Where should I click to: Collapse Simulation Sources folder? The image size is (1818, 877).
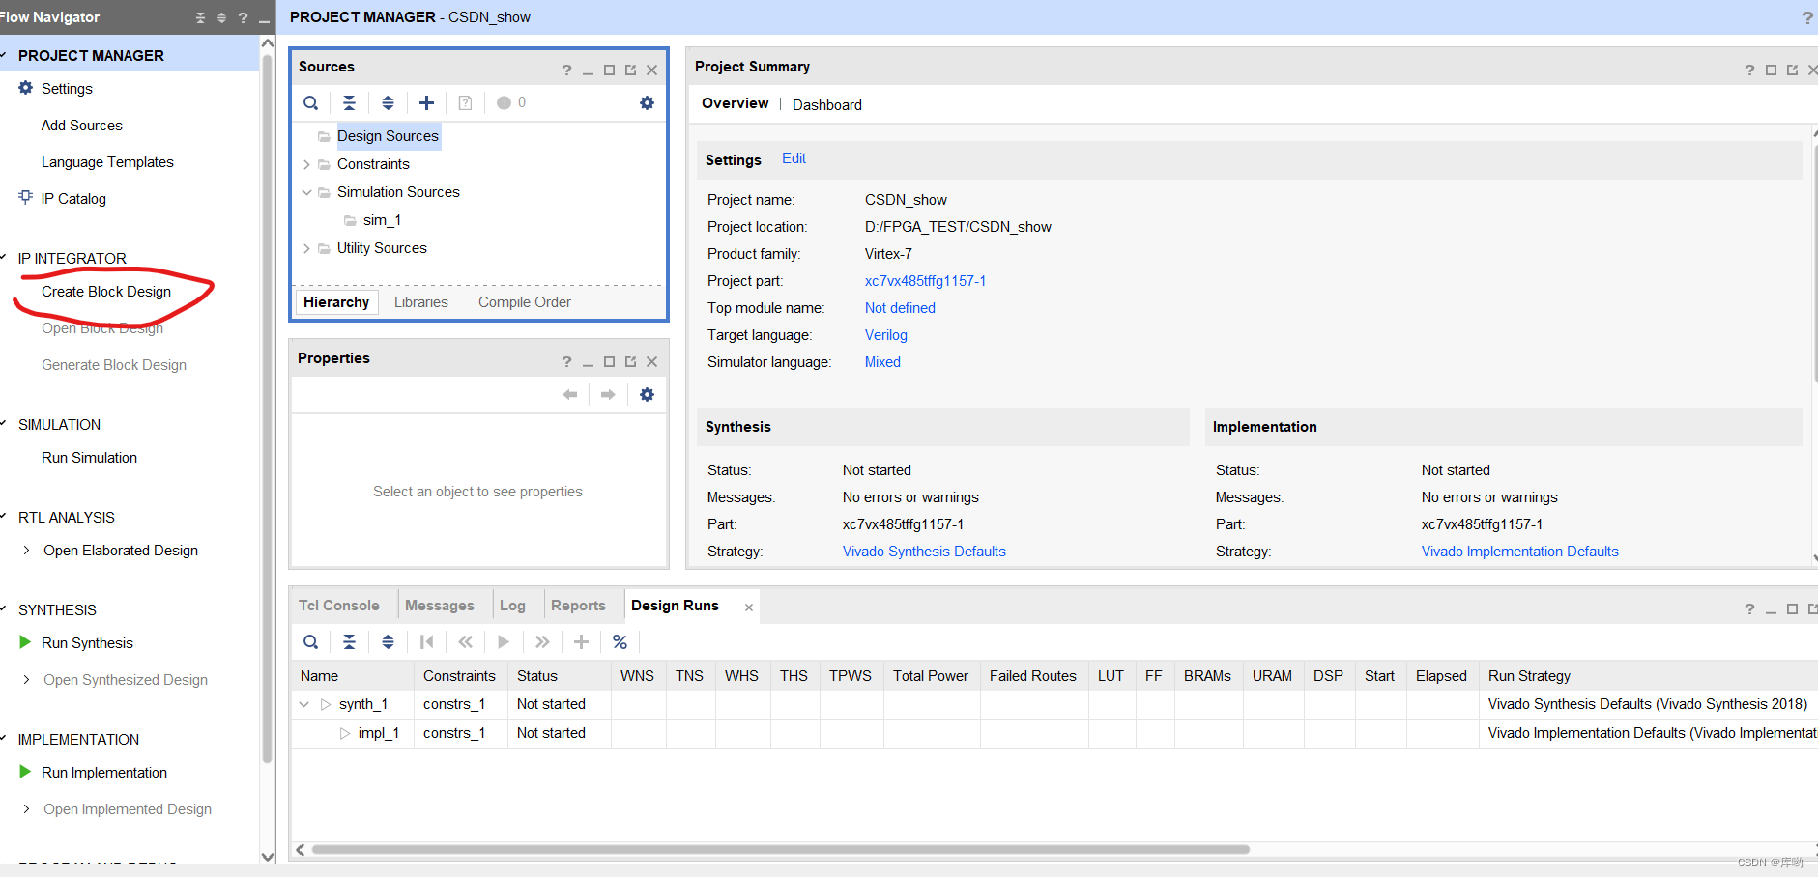[306, 192]
